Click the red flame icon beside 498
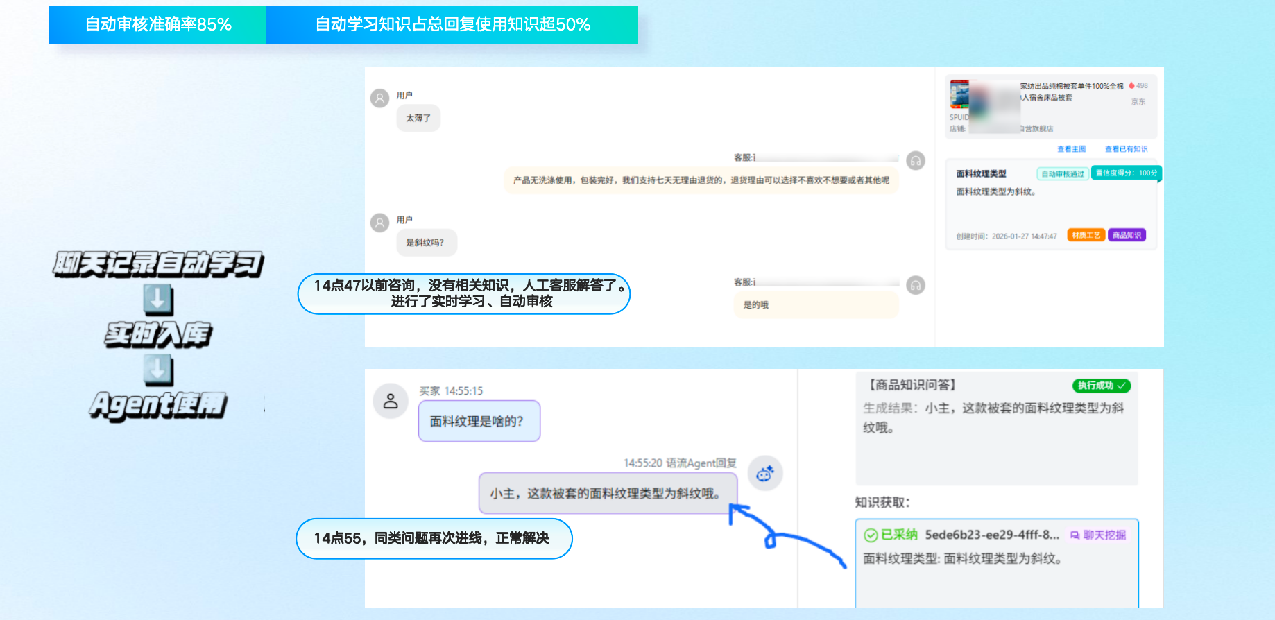1275x620 pixels. pyautogui.click(x=1131, y=85)
